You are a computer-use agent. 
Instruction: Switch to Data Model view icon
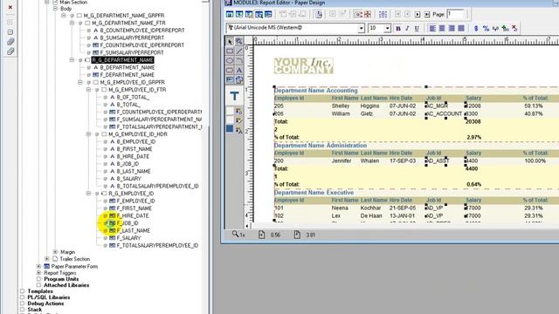[230, 14]
